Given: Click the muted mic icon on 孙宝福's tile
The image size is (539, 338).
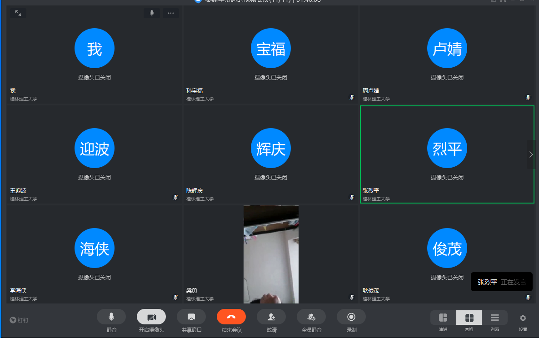Looking at the screenshot, I should (x=351, y=98).
